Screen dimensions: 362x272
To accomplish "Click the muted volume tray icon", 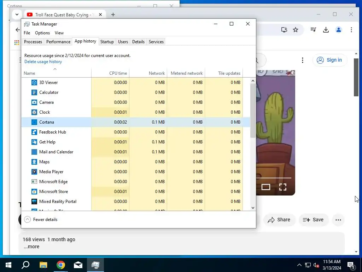I will 316,265.
